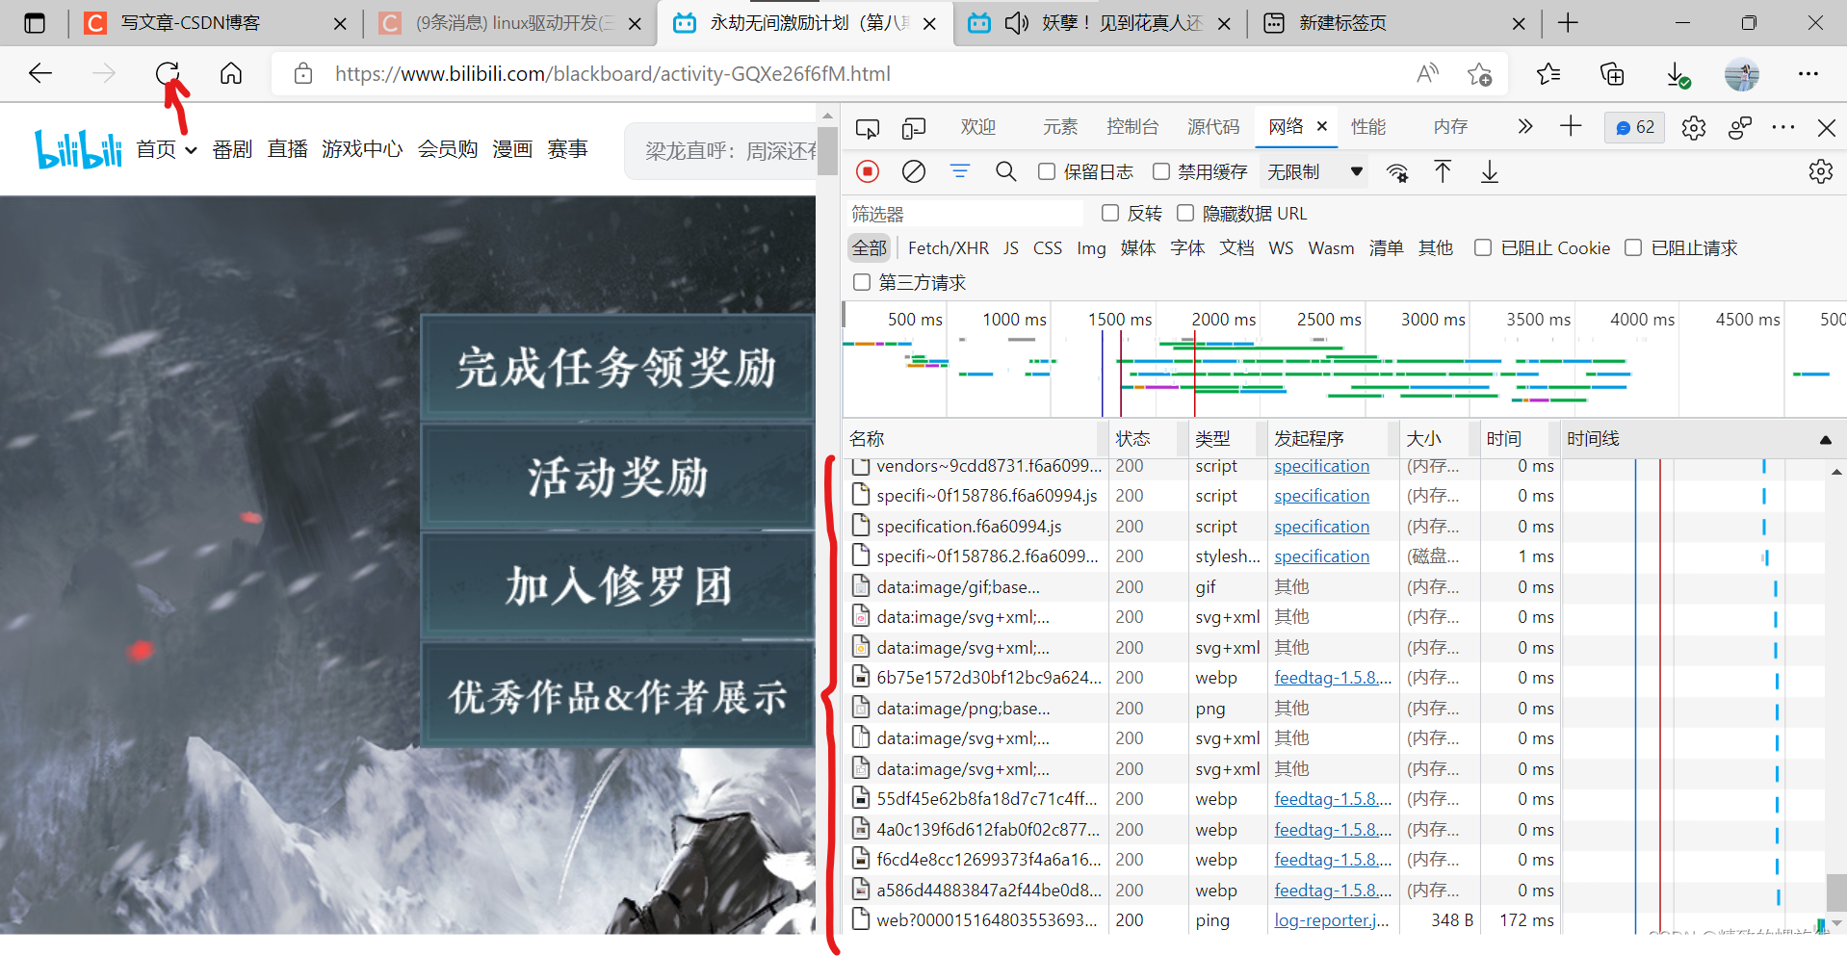Image resolution: width=1847 pixels, height=956 pixels.
Task: Export HAR file download arrow icon
Action: pyautogui.click(x=1489, y=171)
